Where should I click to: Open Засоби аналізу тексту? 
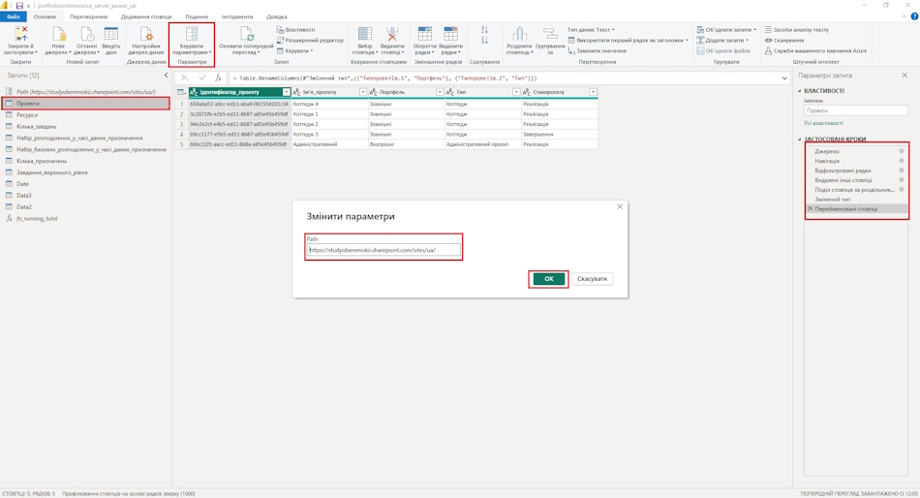point(796,29)
